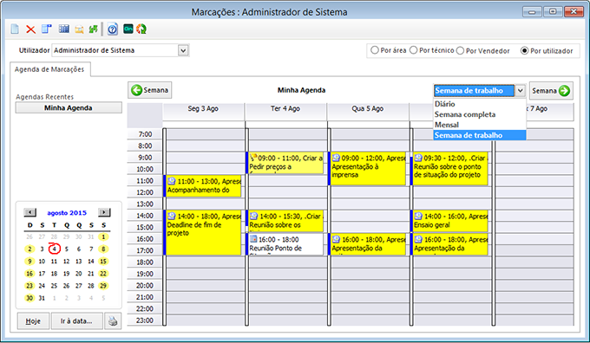This screenshot has height=343, width=590.
Task: Click the icon of the 09:00 - 12:00 appointment
Action: pos(336,158)
